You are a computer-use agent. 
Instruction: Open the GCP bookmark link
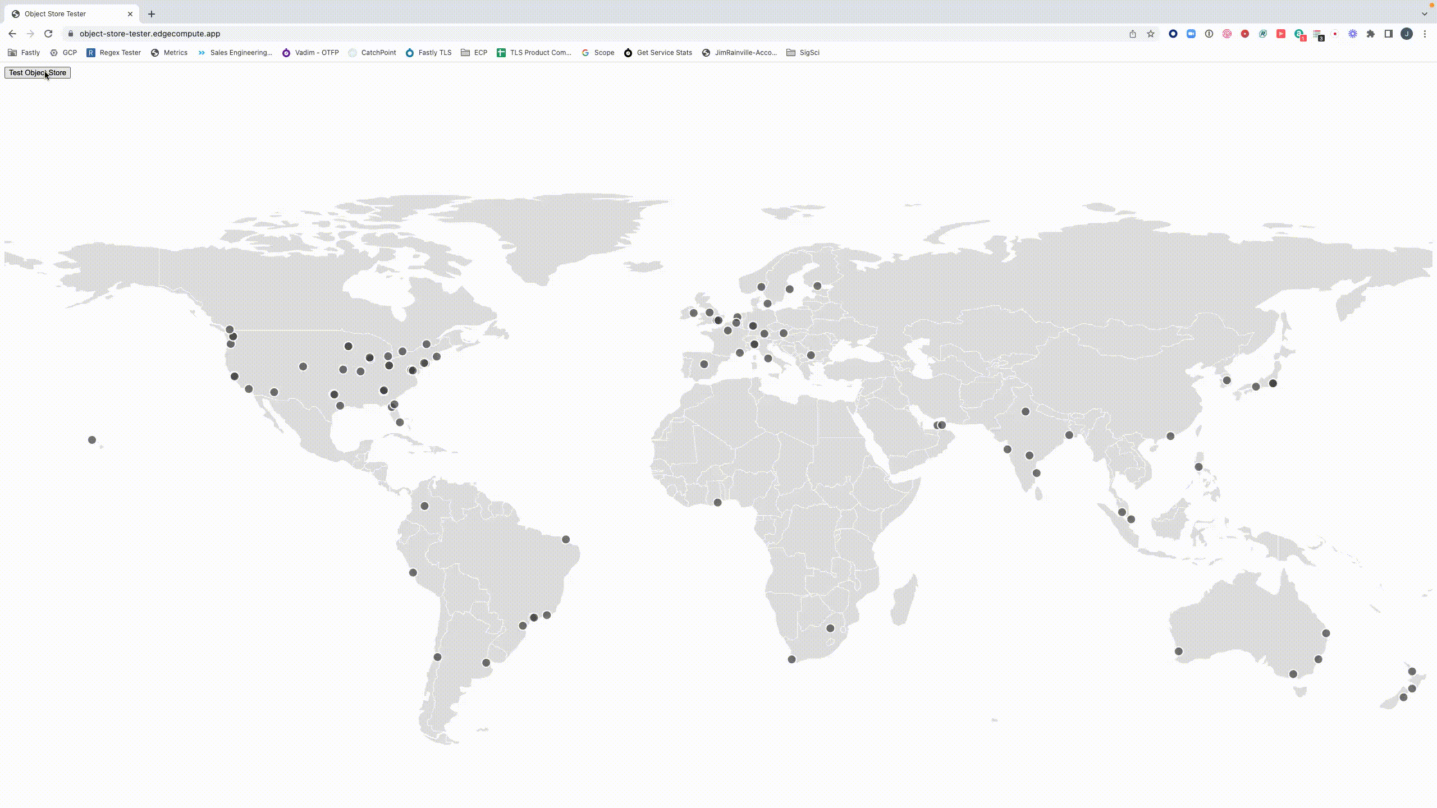(x=68, y=52)
